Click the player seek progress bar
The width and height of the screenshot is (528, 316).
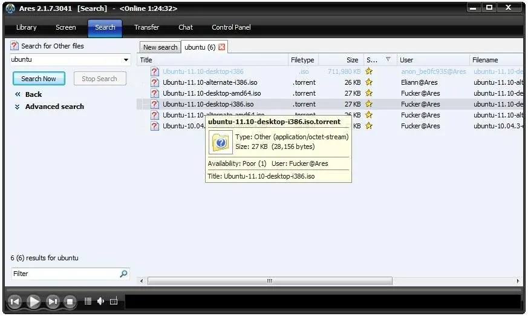(264, 289)
